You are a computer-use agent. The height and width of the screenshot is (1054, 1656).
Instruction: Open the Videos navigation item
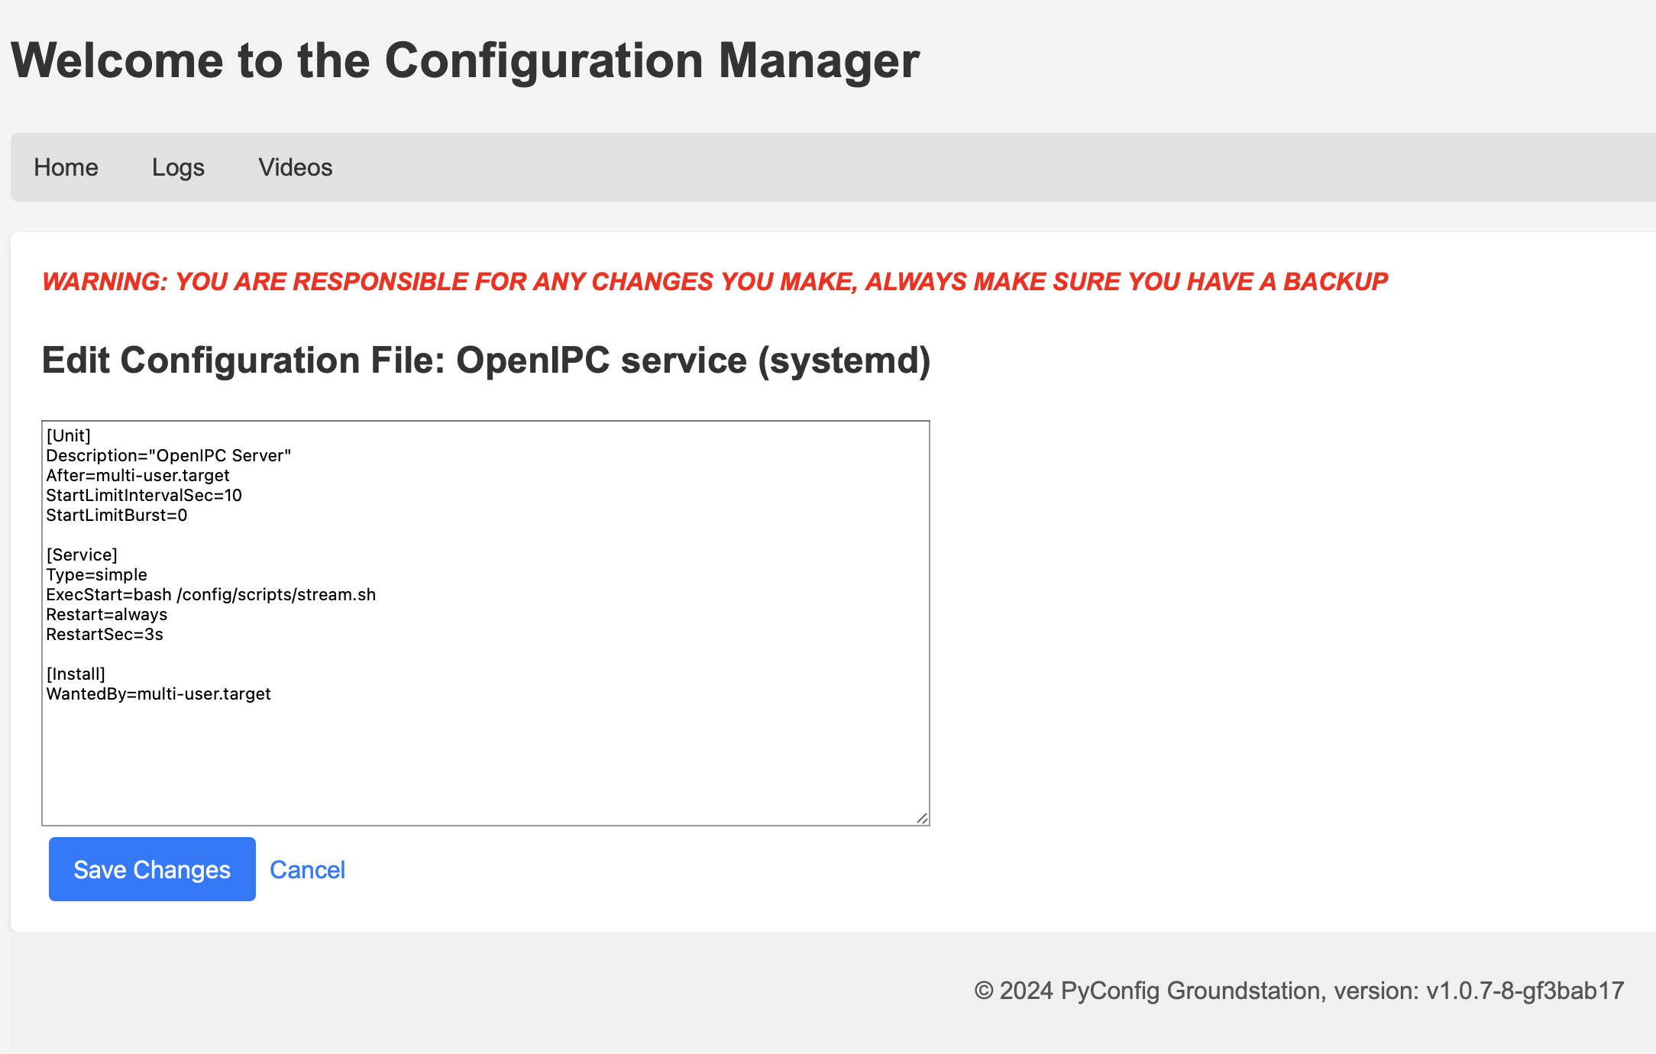click(295, 167)
